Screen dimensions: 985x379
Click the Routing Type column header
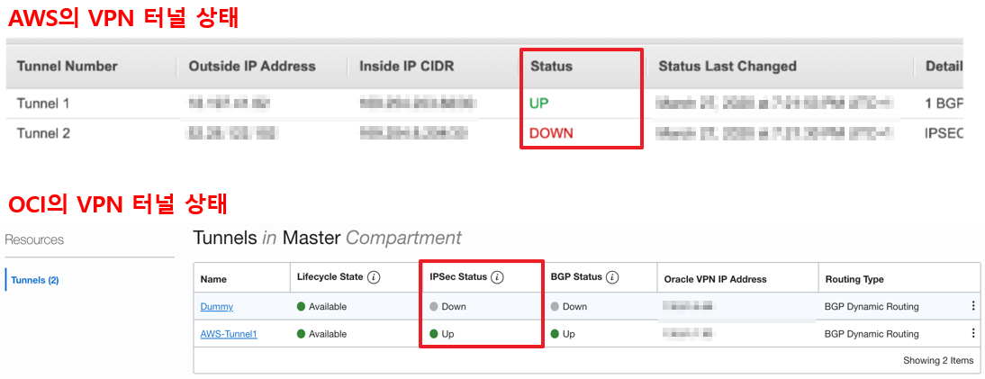854,279
